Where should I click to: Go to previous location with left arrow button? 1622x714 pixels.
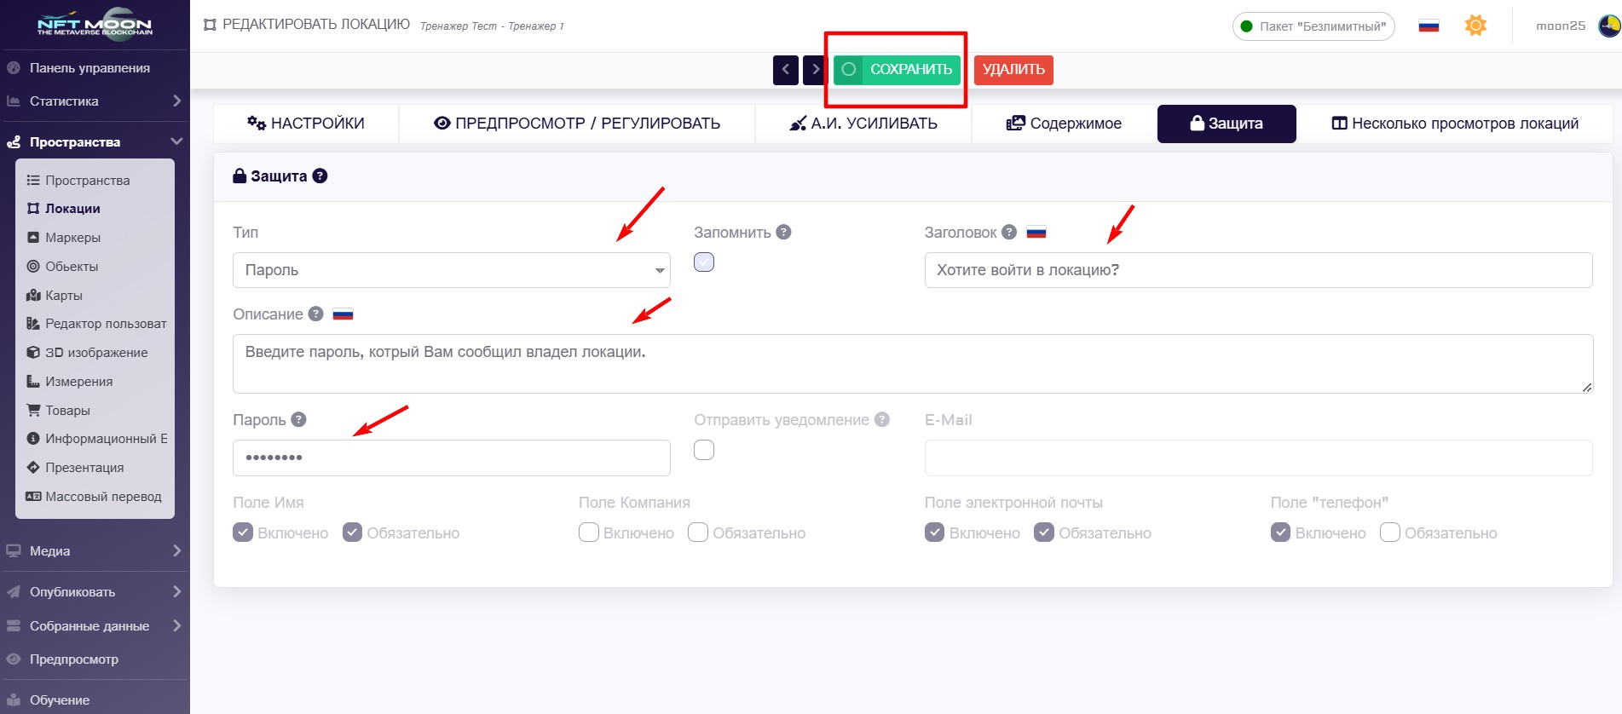[x=786, y=70]
